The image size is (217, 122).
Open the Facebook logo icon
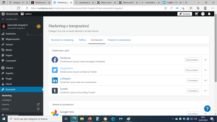[x=55, y=60]
